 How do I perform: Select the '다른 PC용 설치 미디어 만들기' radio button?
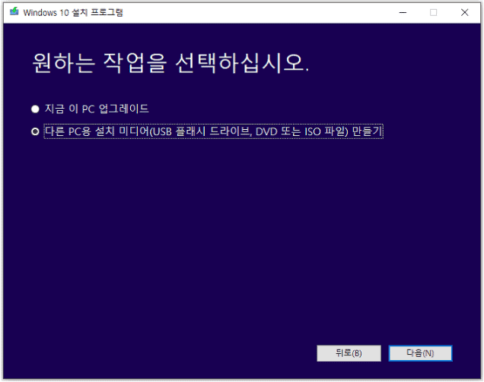coord(35,131)
